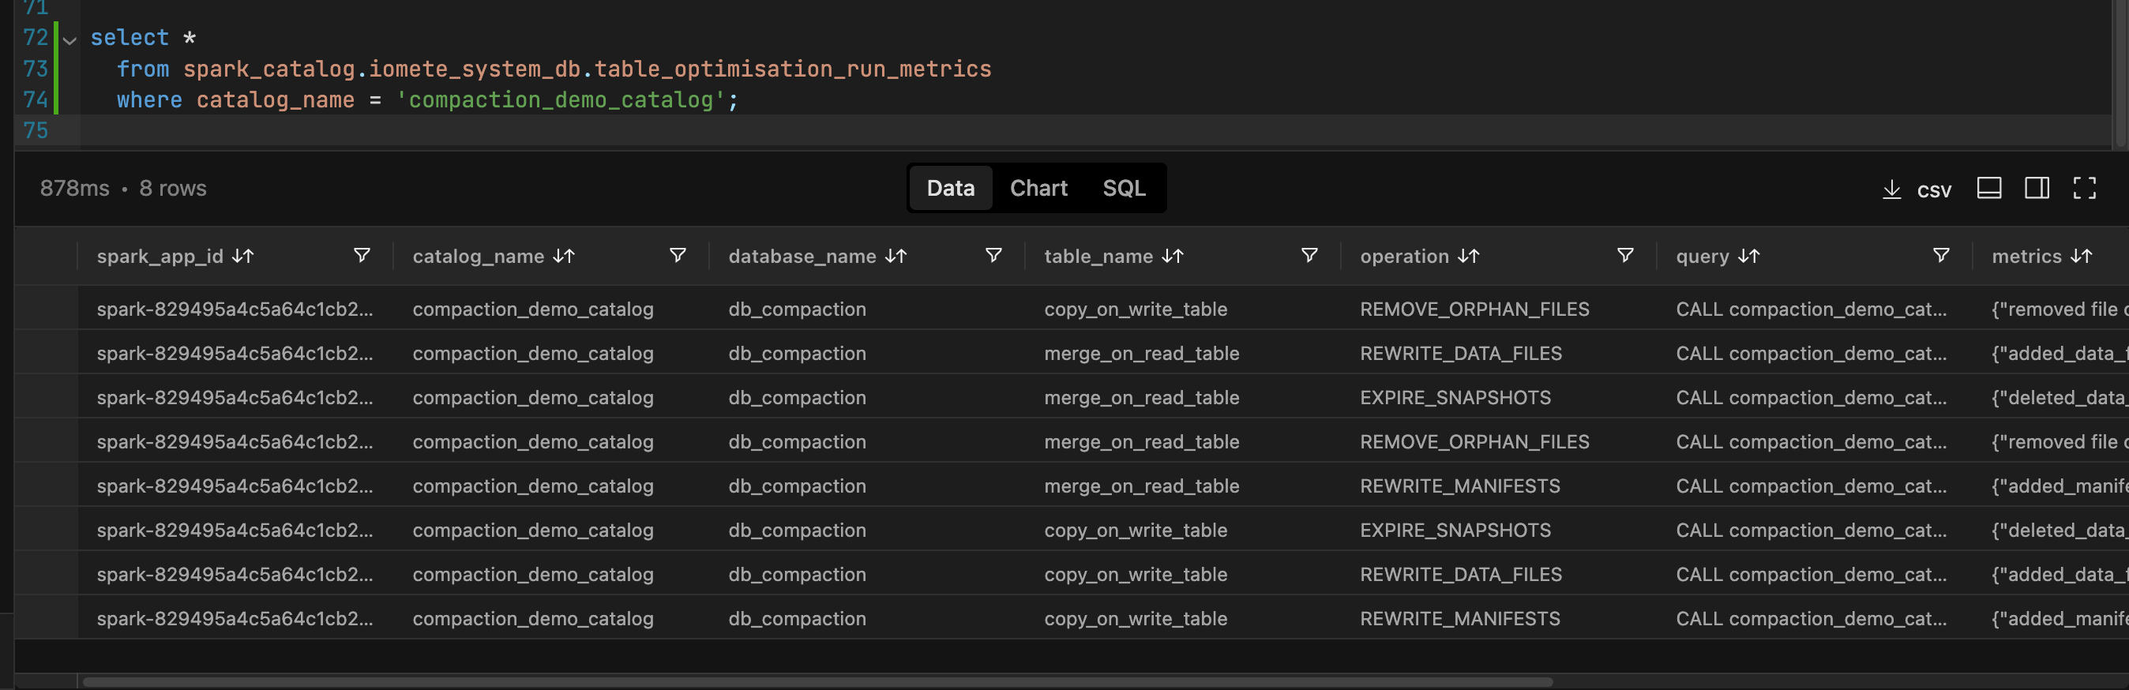Switch to the Chart tab
Screen dimensions: 2129x690
pyautogui.click(x=1038, y=189)
